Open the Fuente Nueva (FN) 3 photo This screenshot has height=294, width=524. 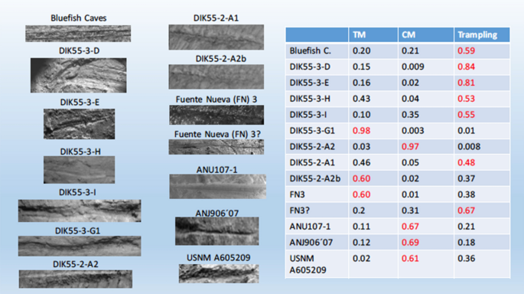point(216,115)
